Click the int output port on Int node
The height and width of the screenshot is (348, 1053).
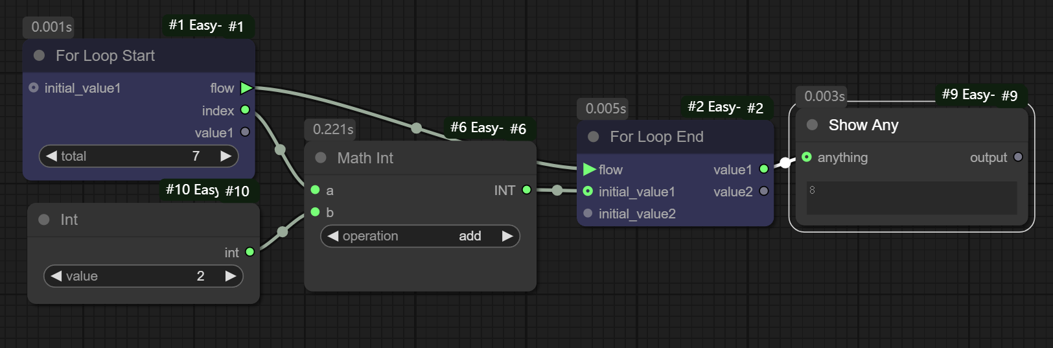tap(249, 251)
